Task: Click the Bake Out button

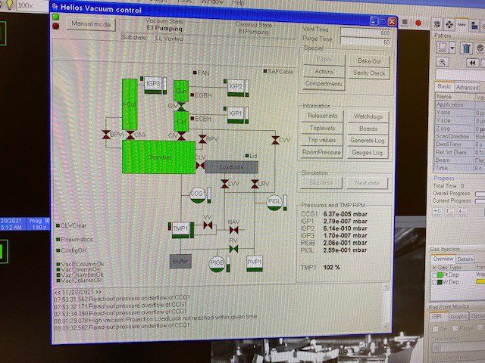Action: point(369,61)
